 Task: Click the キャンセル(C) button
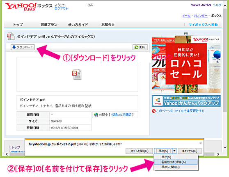[190, 151]
